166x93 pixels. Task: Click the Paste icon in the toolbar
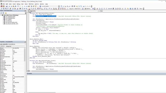[13, 6]
